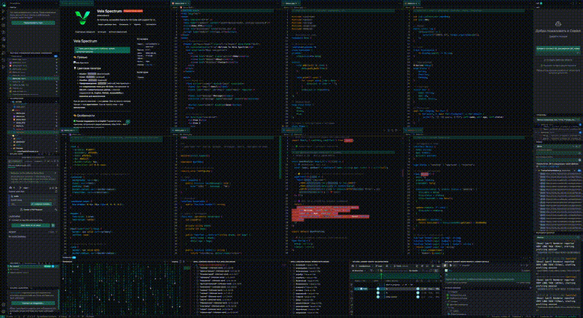Click the red badge beside the Vela Spectrum title
583x318 pixels.
[x=133, y=11]
